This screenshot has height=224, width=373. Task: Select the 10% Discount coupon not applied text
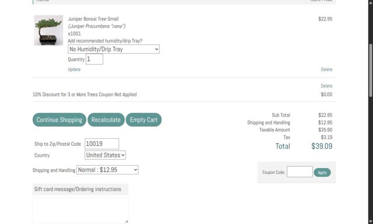click(85, 94)
